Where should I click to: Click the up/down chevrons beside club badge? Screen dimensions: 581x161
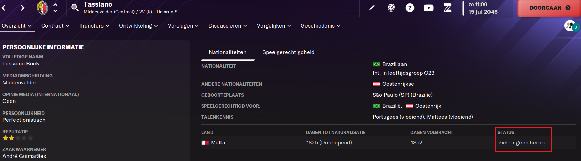click(x=55, y=8)
